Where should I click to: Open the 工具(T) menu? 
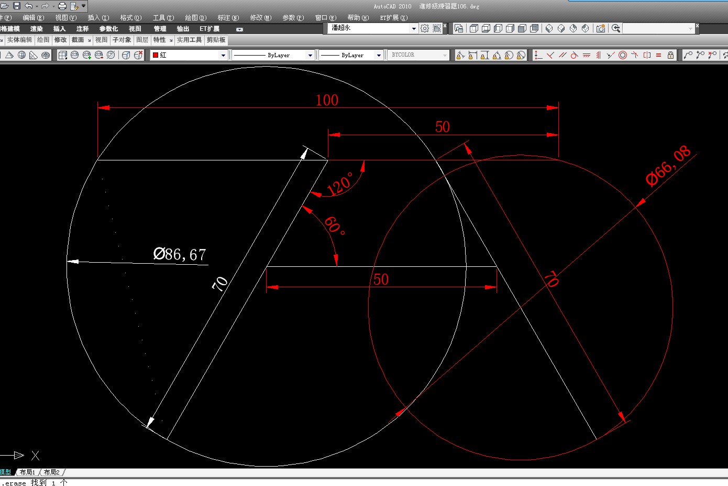click(163, 18)
